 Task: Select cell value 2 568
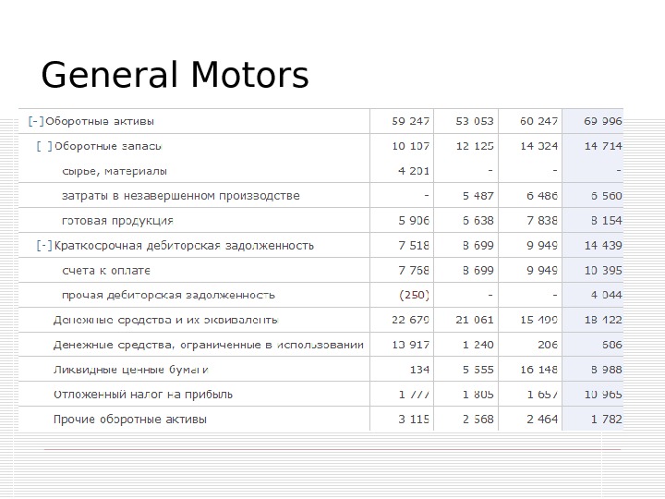pyautogui.click(x=478, y=420)
